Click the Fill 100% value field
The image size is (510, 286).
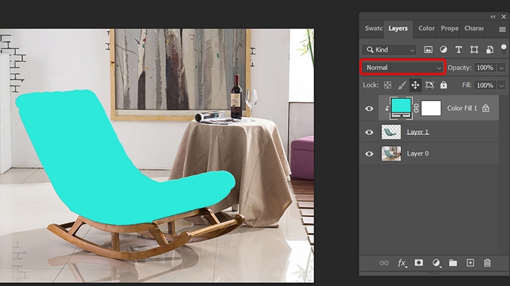tap(485, 85)
